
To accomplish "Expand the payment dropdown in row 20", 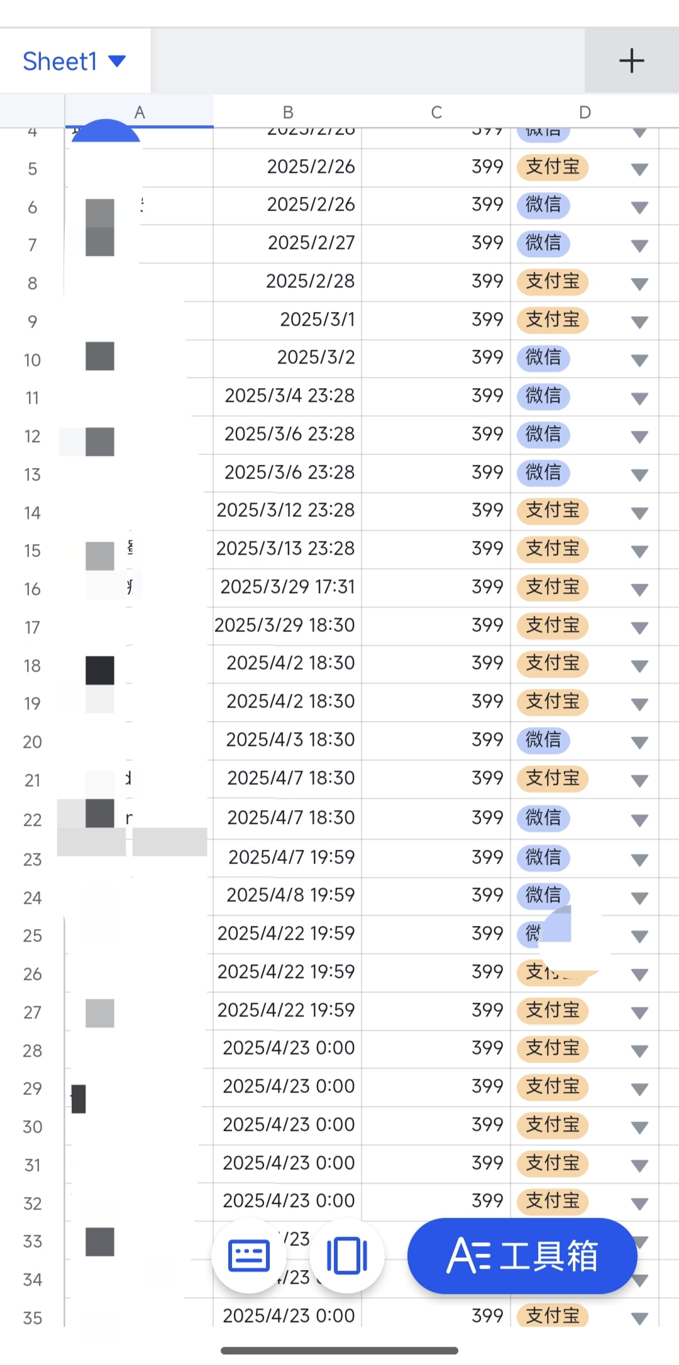I will tap(639, 742).
